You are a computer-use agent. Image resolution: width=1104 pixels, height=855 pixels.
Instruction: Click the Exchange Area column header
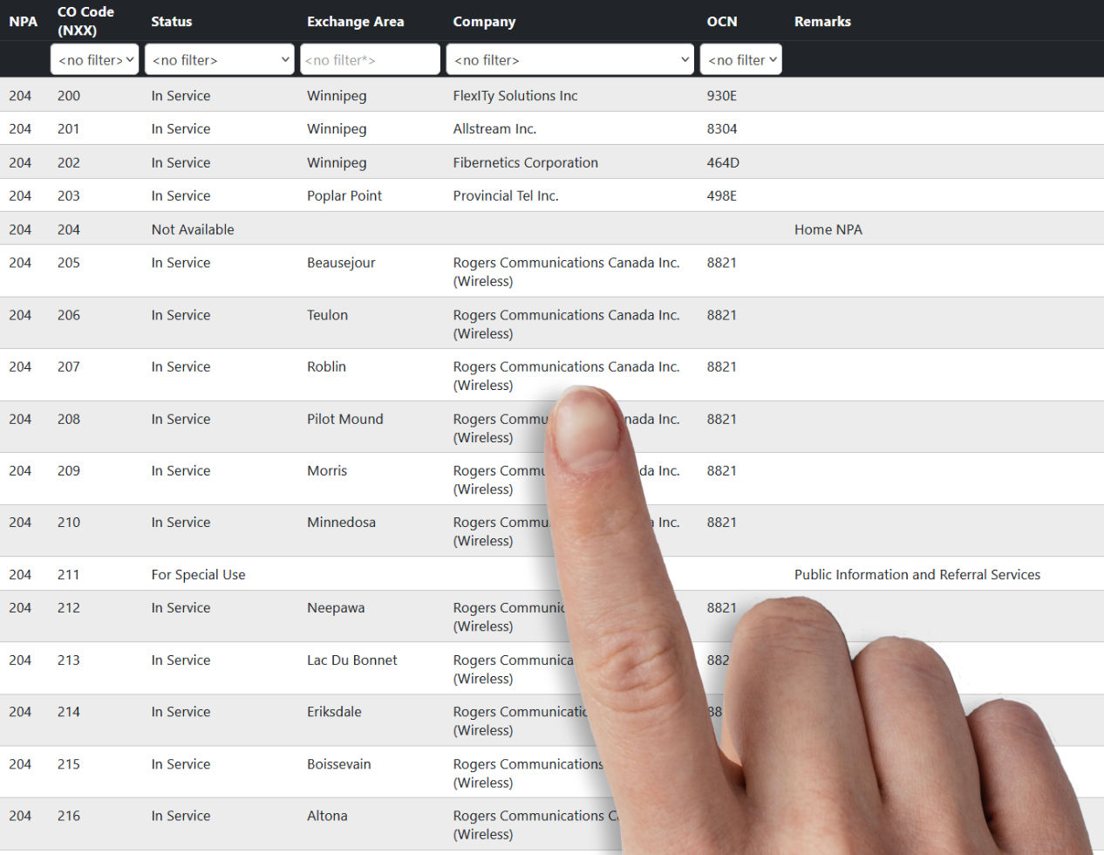click(355, 21)
